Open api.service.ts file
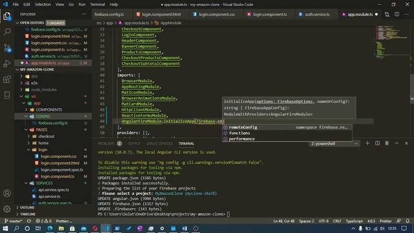Screen dimensions: 414x233 point(49,197)
